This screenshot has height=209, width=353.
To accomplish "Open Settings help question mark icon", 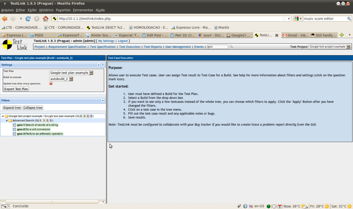I will pos(103,65).
